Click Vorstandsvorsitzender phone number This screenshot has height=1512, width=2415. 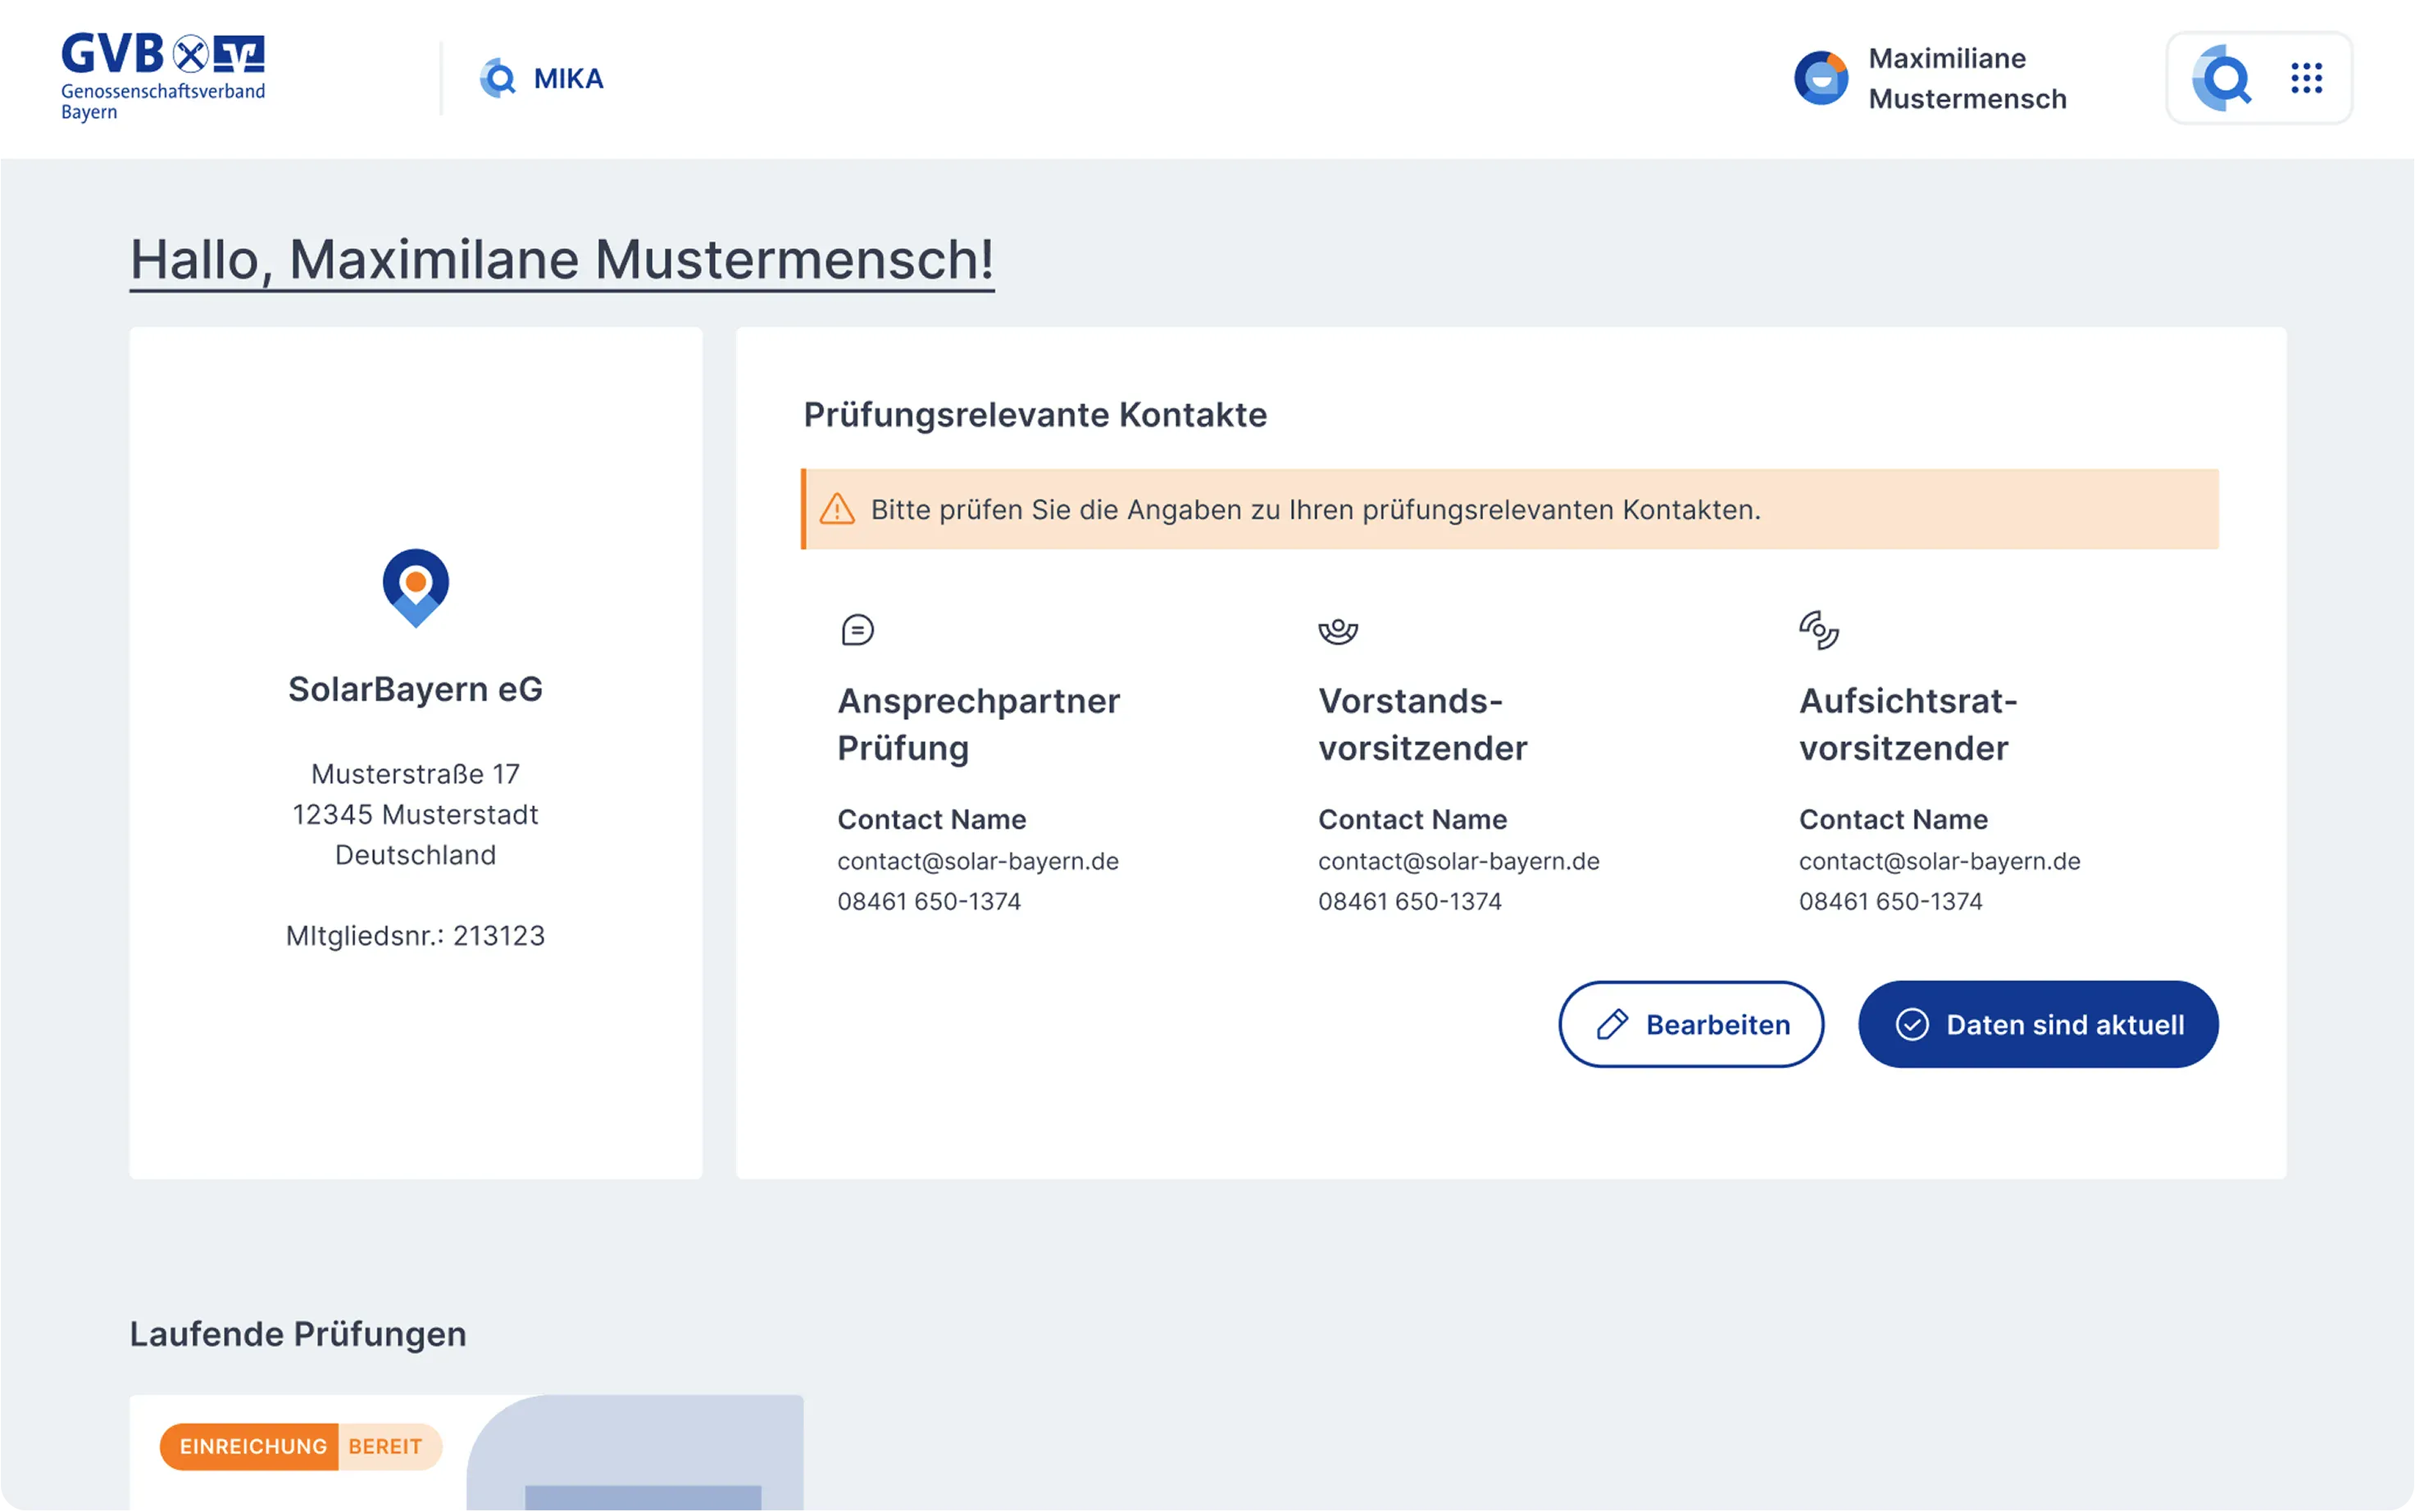[x=1409, y=901]
